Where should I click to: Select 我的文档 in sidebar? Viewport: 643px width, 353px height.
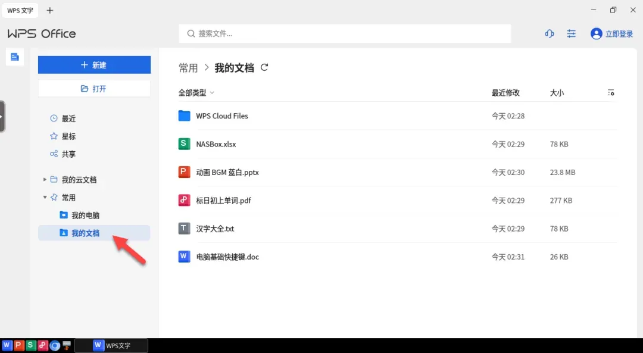point(94,233)
